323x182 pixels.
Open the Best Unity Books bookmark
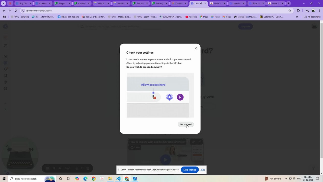[x=93, y=17]
